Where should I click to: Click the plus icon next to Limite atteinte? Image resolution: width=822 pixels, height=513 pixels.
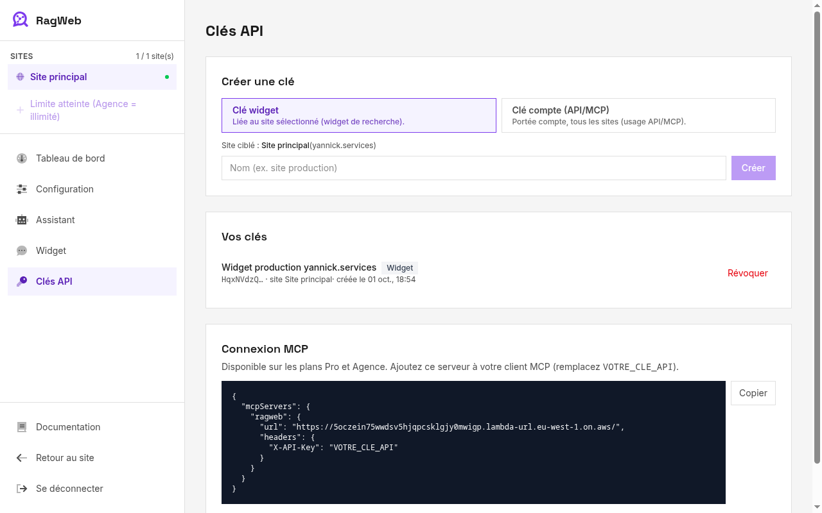tap(20, 110)
